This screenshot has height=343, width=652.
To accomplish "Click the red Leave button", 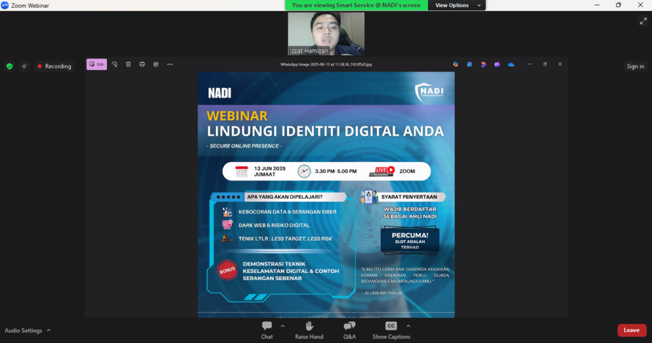I will point(632,330).
